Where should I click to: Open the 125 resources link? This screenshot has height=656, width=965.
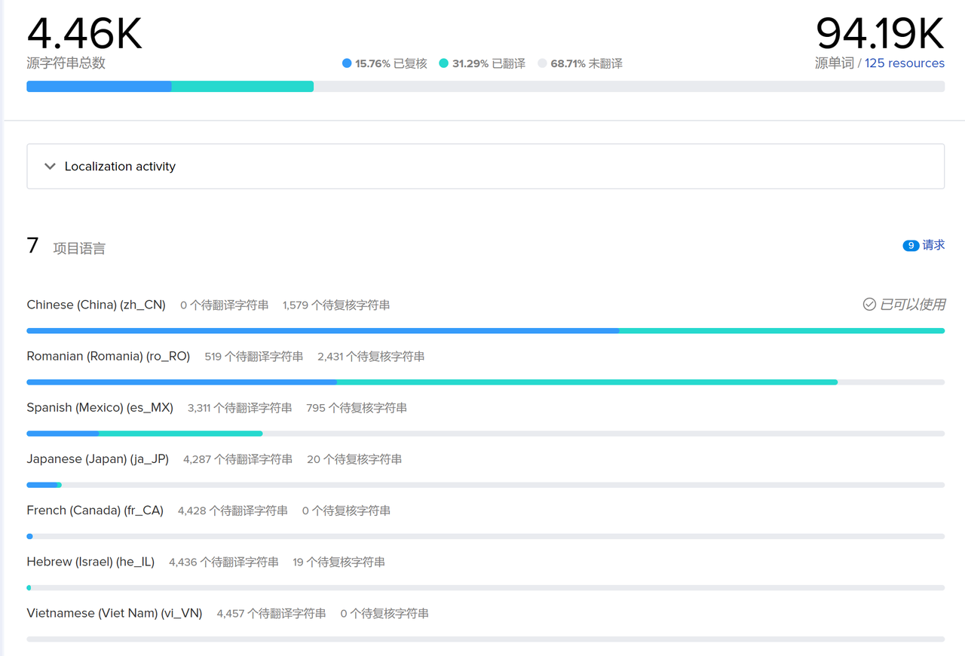point(904,63)
